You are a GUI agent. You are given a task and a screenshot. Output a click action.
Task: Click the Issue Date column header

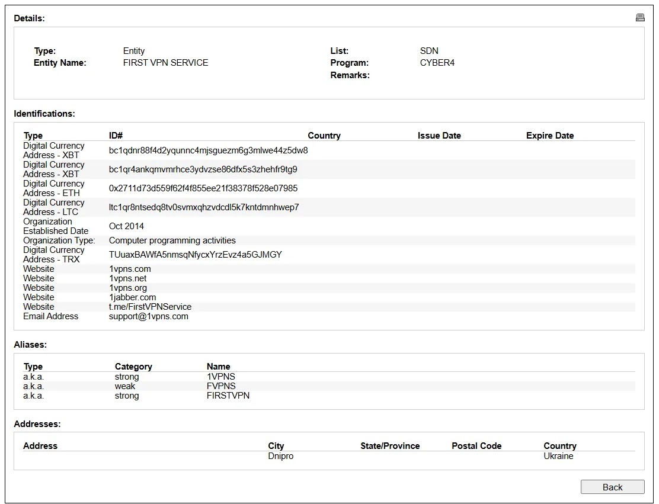[x=439, y=135]
